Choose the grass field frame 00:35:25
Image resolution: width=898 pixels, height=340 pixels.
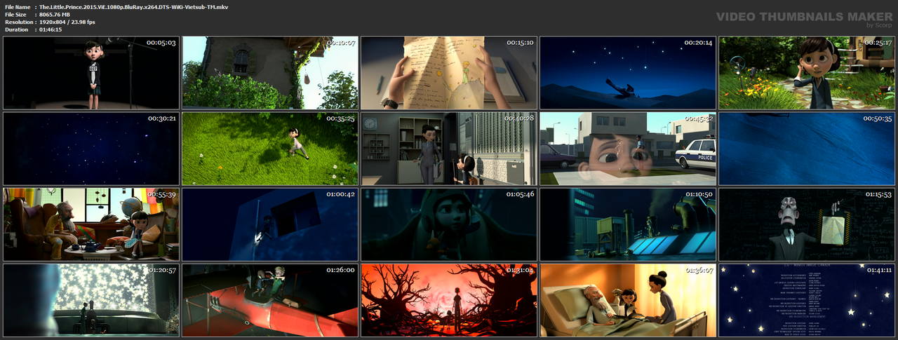point(270,149)
